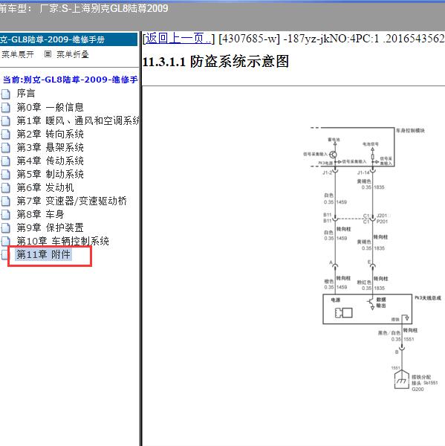The height and width of the screenshot is (446, 445).
Task: Select chapter 第3章 悬架系统
Action: point(50,147)
